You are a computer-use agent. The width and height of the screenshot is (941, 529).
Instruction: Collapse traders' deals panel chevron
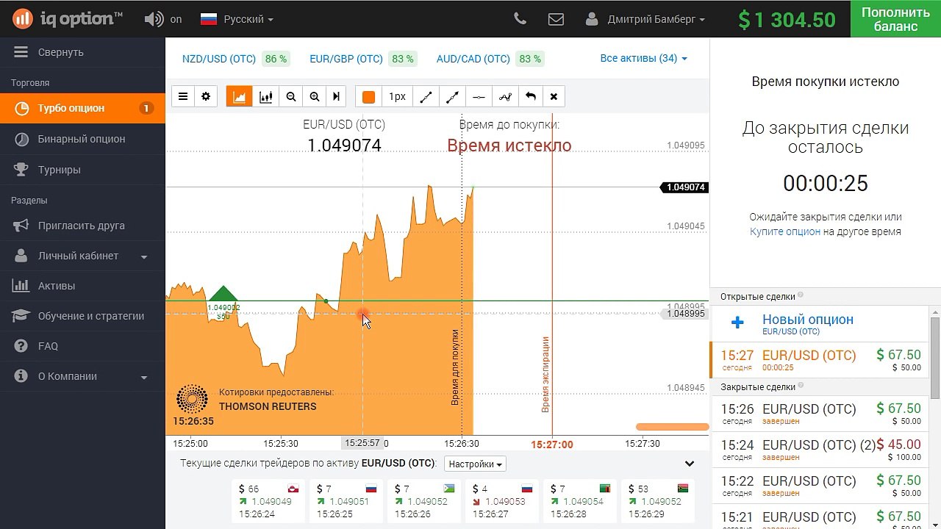click(x=689, y=464)
